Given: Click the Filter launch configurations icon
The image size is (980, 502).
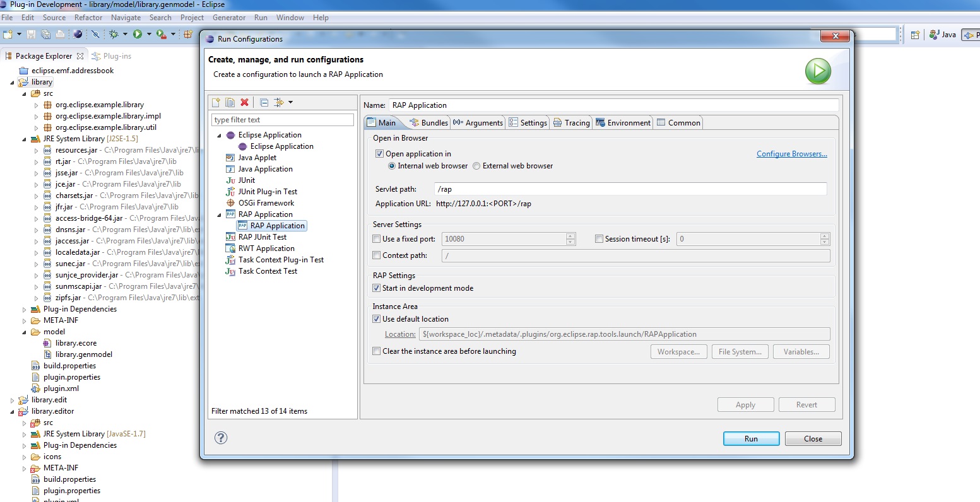Looking at the screenshot, I should click(279, 102).
